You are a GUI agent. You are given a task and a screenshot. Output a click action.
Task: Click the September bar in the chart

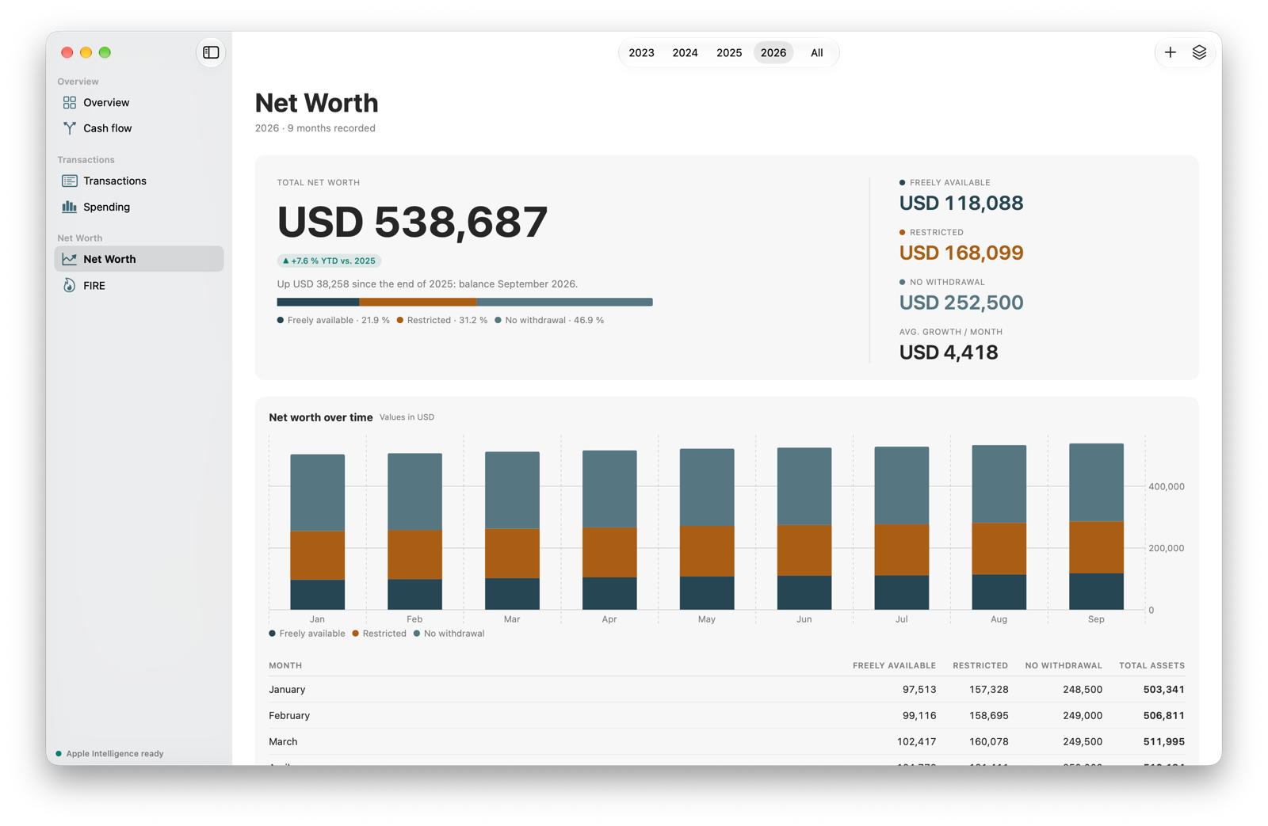pyautogui.click(x=1096, y=527)
